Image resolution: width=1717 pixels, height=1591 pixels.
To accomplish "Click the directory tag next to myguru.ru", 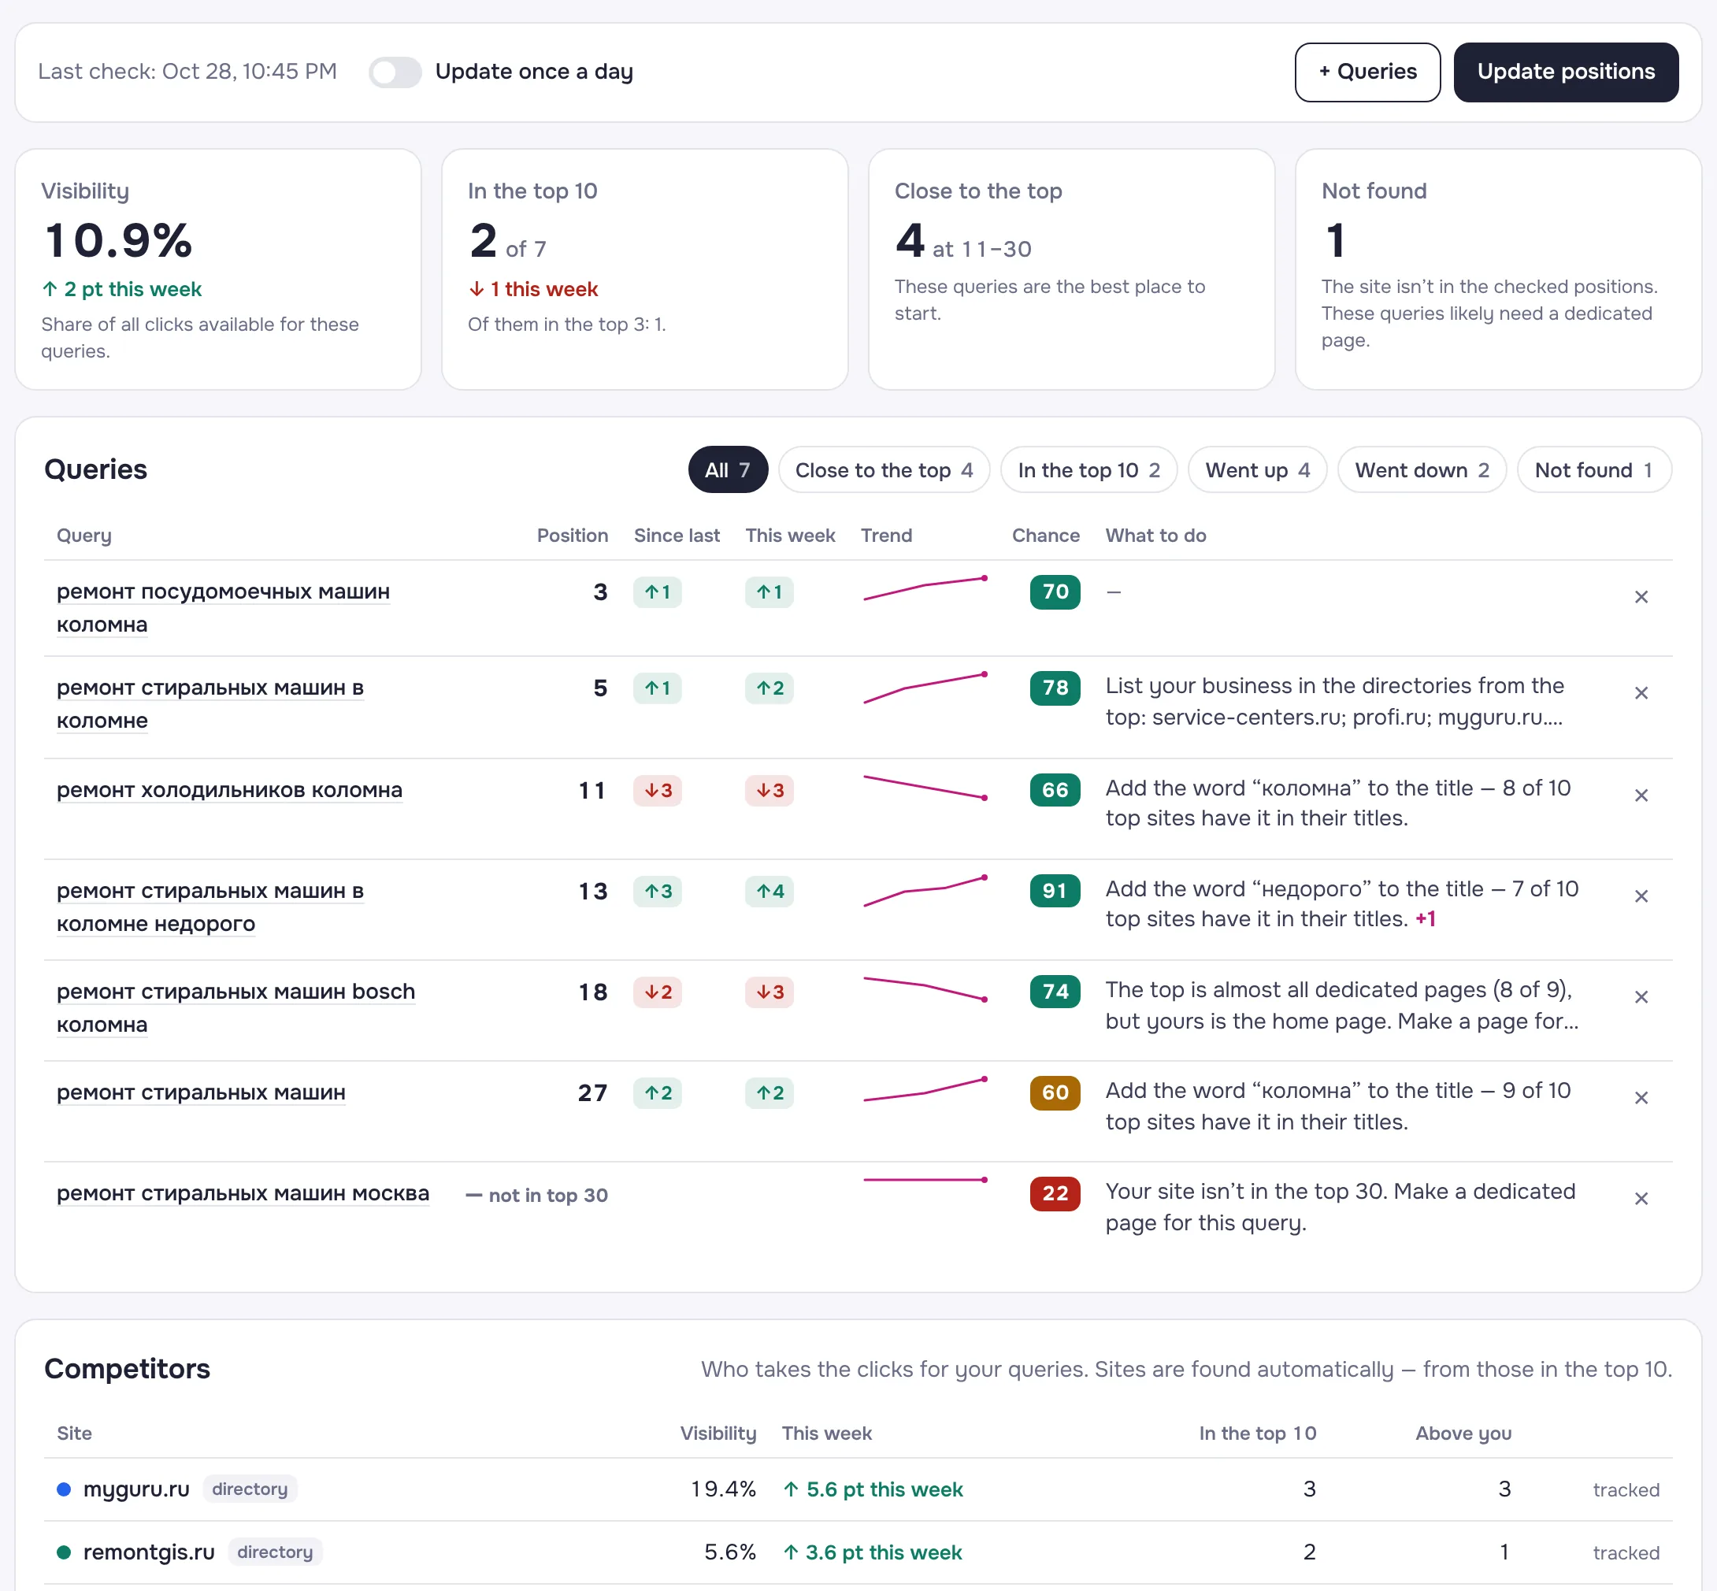I will (x=250, y=1489).
